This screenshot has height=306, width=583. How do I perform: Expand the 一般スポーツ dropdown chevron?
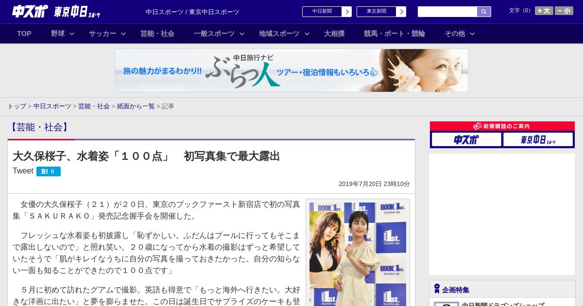[242, 34]
